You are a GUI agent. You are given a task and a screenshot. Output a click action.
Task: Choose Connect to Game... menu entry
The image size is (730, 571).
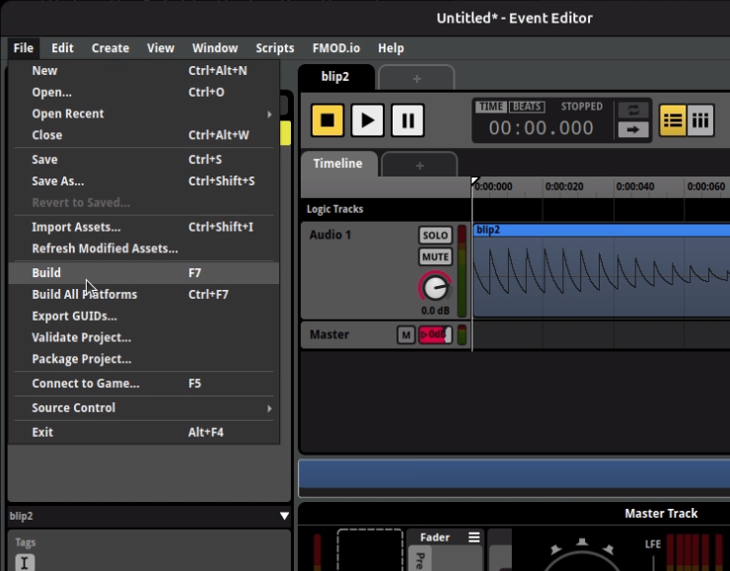(x=144, y=384)
